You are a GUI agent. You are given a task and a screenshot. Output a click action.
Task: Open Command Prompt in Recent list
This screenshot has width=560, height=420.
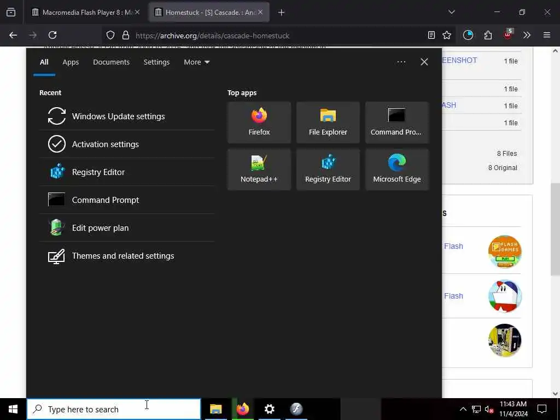[127, 200]
